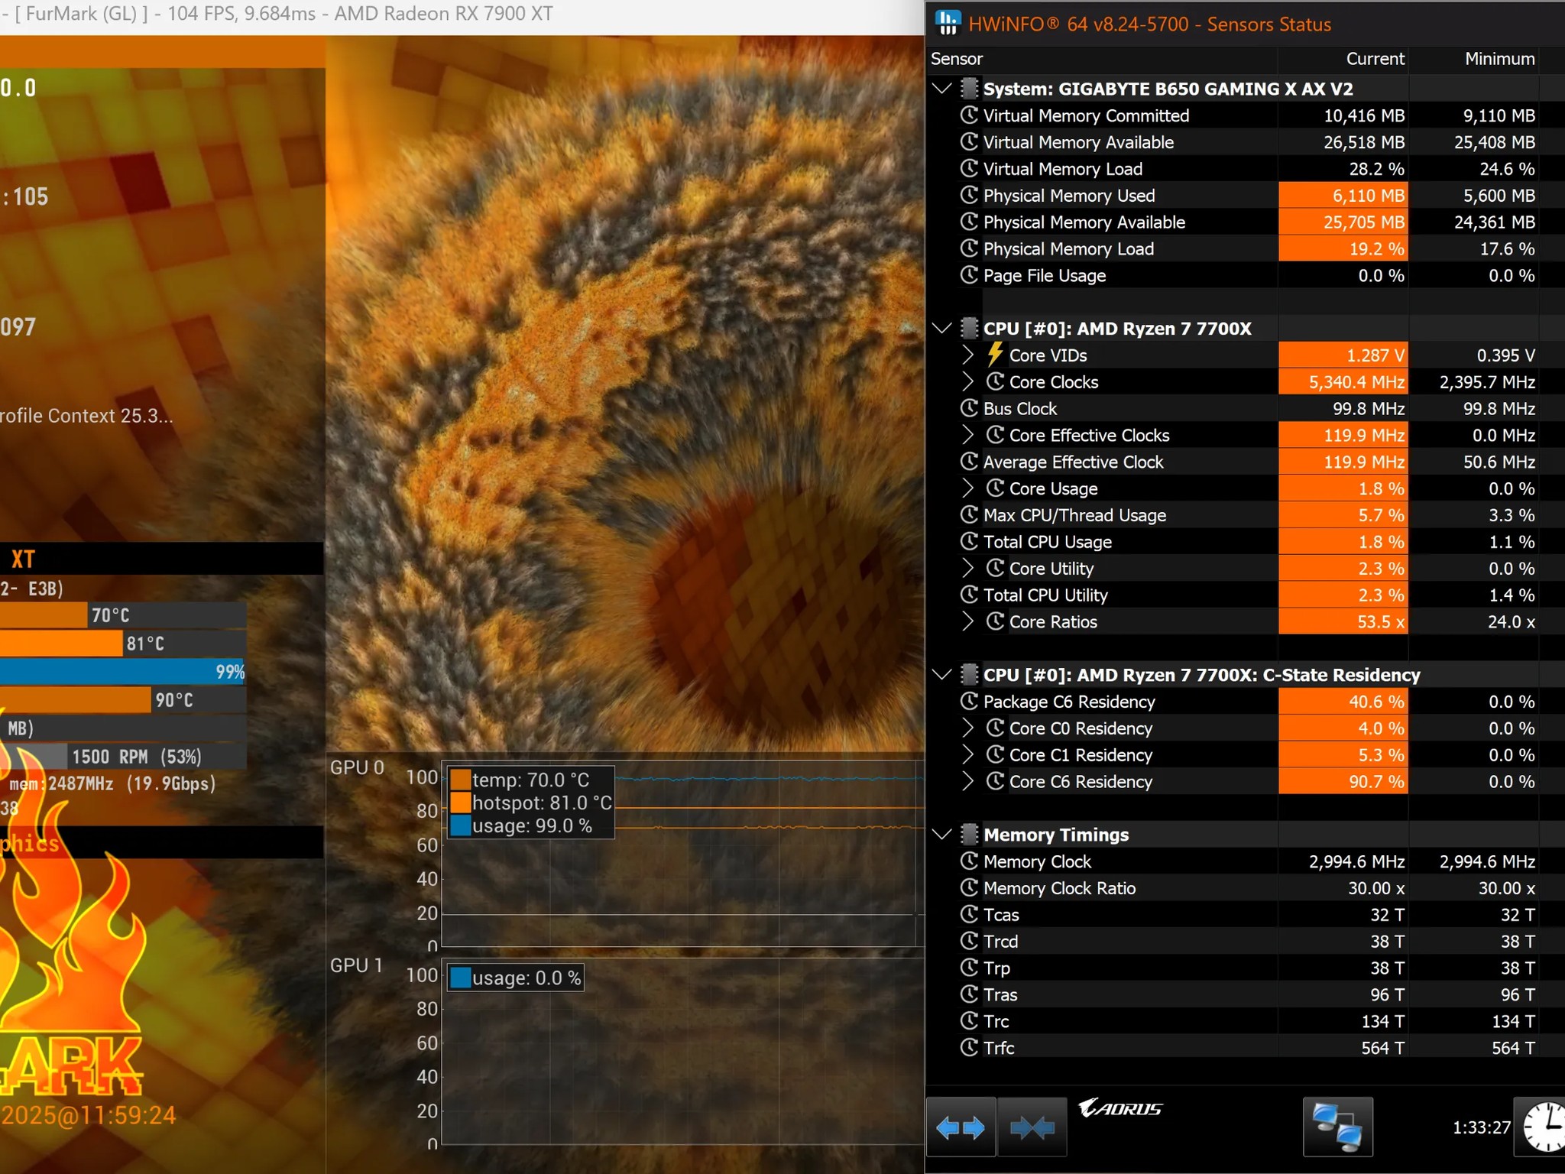
Task: Click the blue expand-columns arrows button in HWiNFO
Action: coord(961,1127)
